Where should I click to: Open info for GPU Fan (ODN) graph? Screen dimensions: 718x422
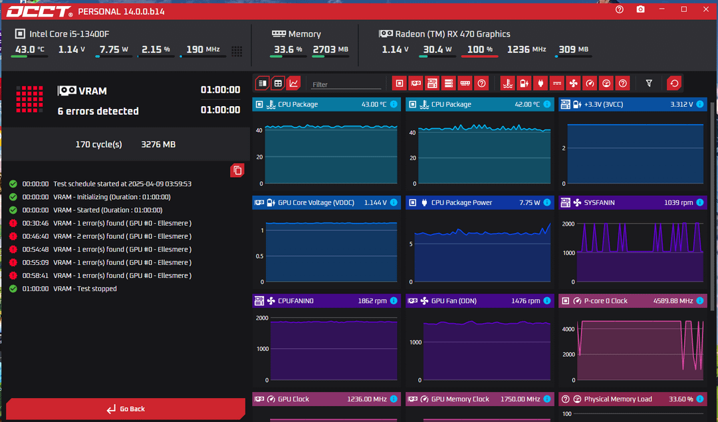click(x=547, y=301)
